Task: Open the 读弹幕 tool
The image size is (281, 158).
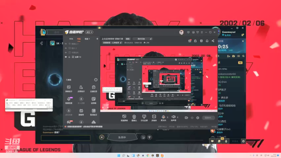Action: pyautogui.click(x=93, y=100)
